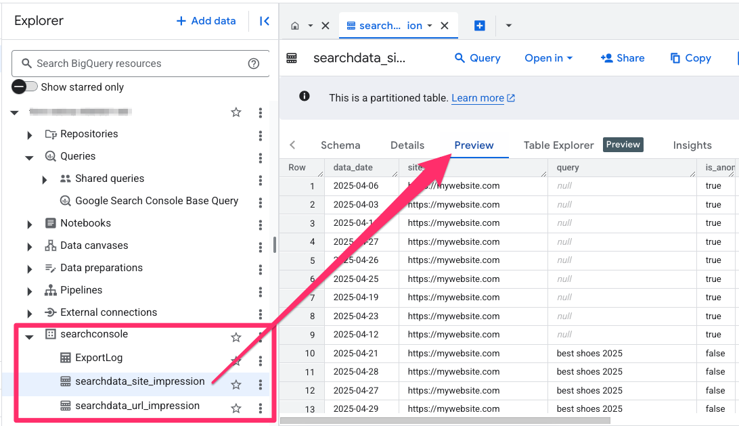Viewport: 739px width, 426px height.
Task: Star the searchconsole dataset
Action: [x=236, y=337]
